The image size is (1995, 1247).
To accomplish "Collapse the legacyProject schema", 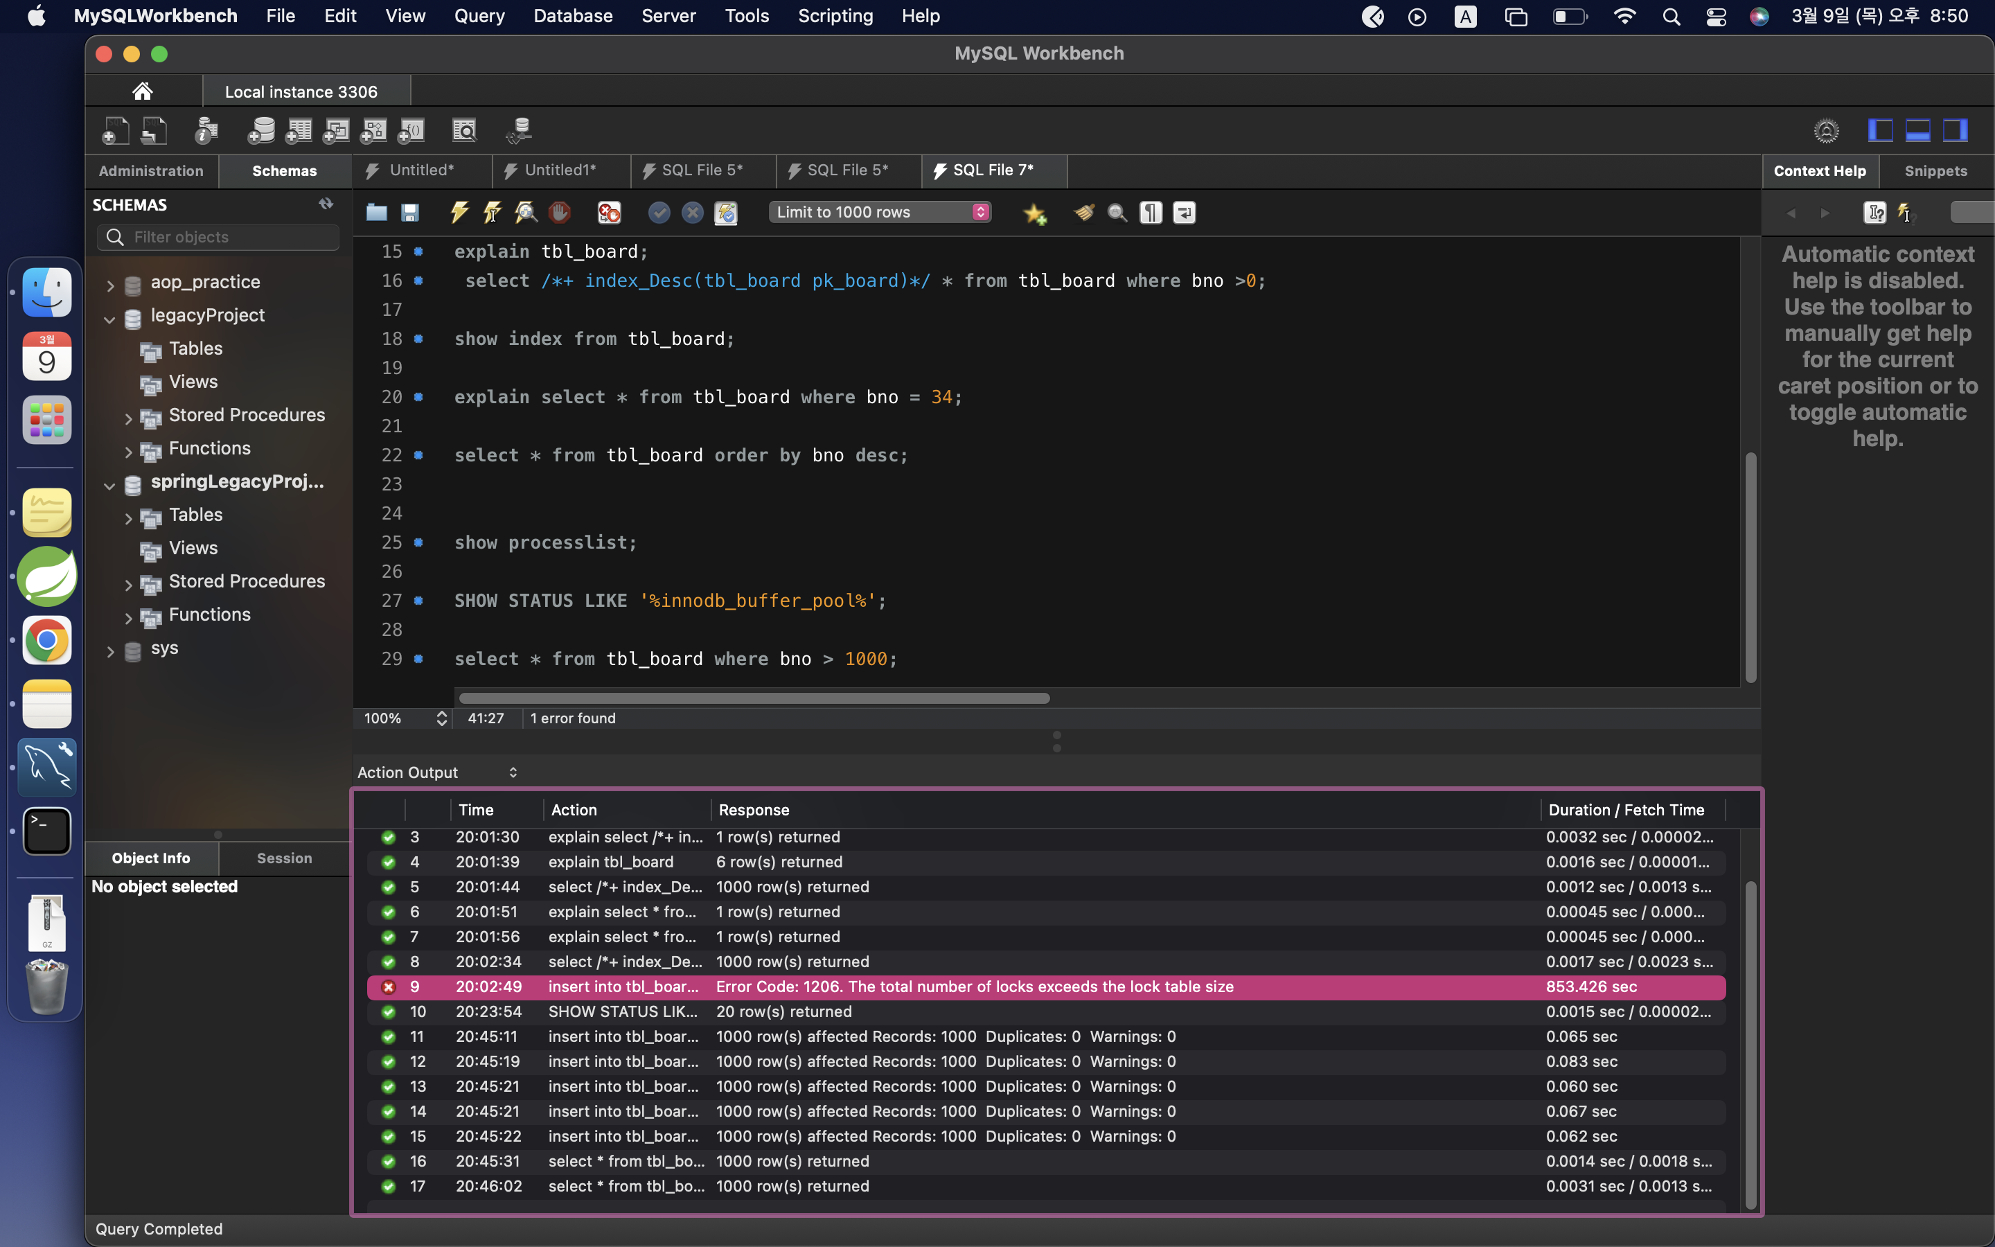I will pyautogui.click(x=109, y=319).
